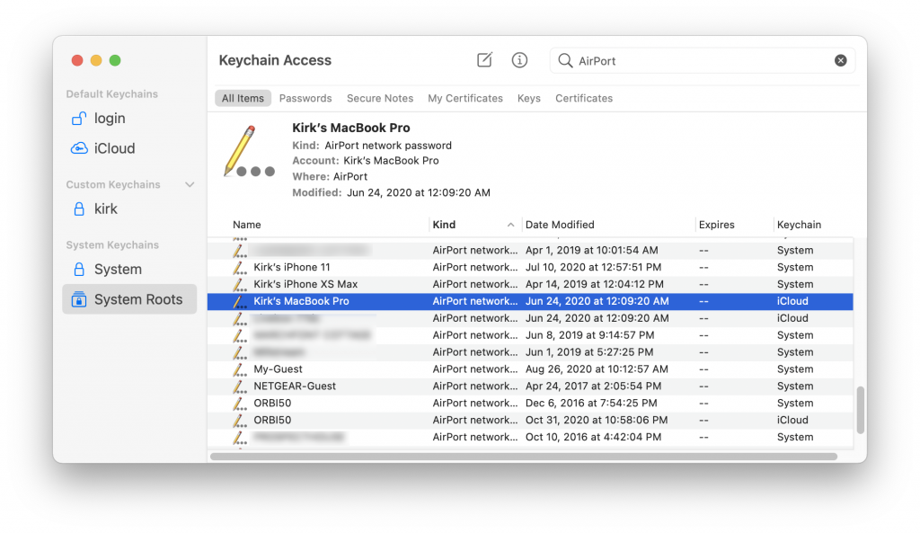
Task: Open the My Certificates tab
Action: point(464,98)
